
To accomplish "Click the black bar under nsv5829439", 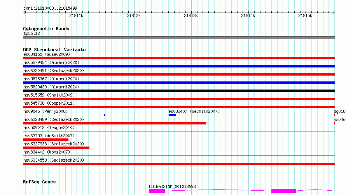I will (179, 91).
